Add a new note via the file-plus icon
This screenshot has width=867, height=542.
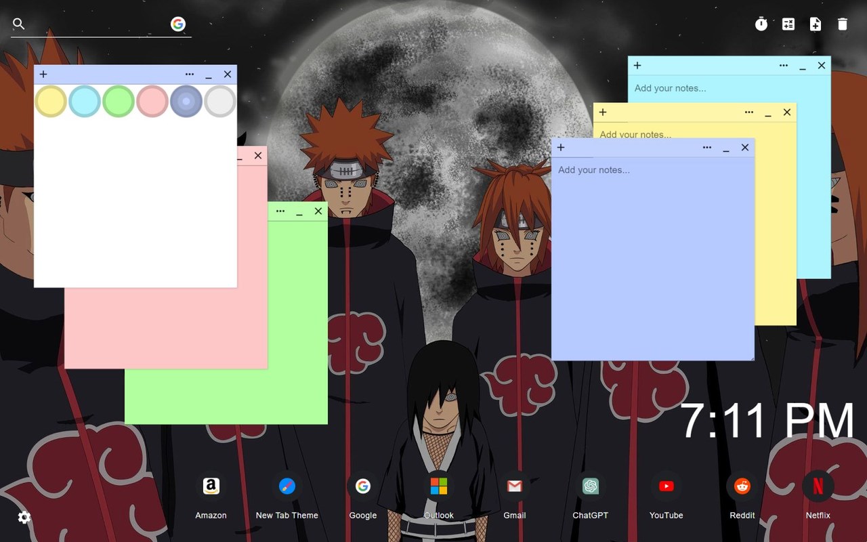(816, 24)
